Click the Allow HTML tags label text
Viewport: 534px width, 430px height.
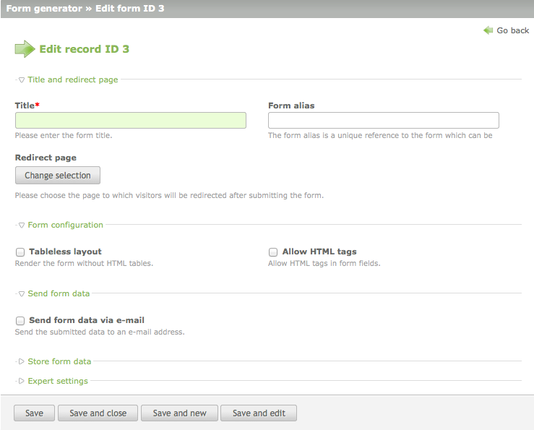click(319, 251)
